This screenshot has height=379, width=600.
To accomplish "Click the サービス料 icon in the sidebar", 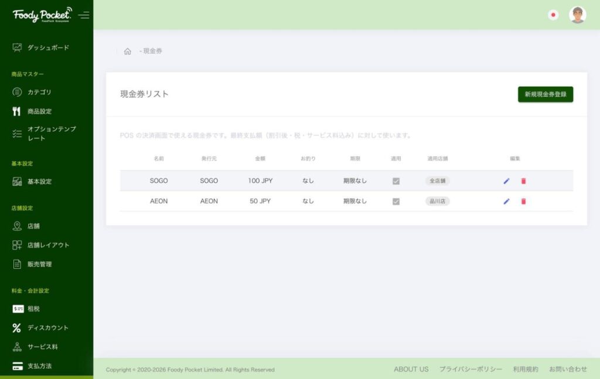I will [17, 347].
